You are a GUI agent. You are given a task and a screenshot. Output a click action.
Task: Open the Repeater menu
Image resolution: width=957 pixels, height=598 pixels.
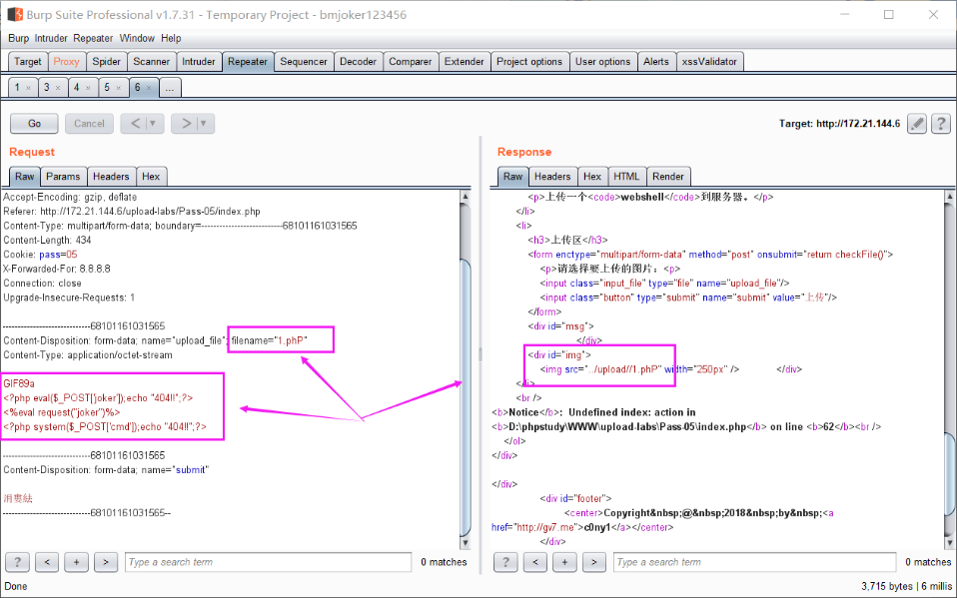click(x=93, y=38)
